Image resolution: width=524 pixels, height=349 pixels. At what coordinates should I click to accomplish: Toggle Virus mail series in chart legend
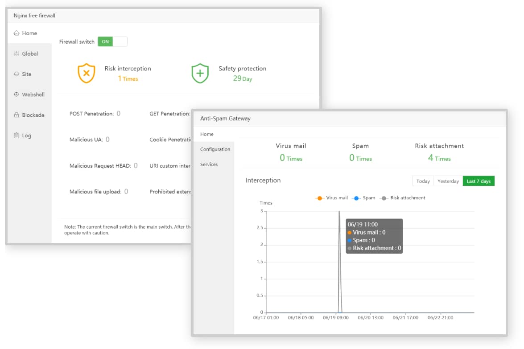331,198
